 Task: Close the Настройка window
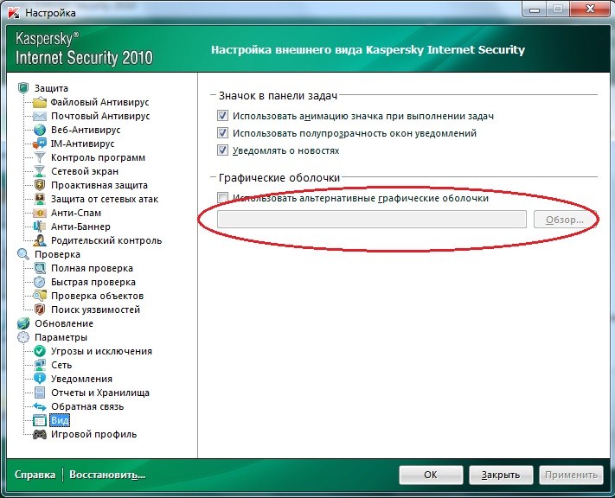tap(590, 9)
